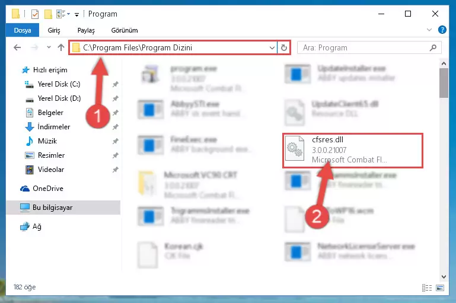Go up one folder level
Viewport: 456px width, 303px height.
pyautogui.click(x=61, y=47)
